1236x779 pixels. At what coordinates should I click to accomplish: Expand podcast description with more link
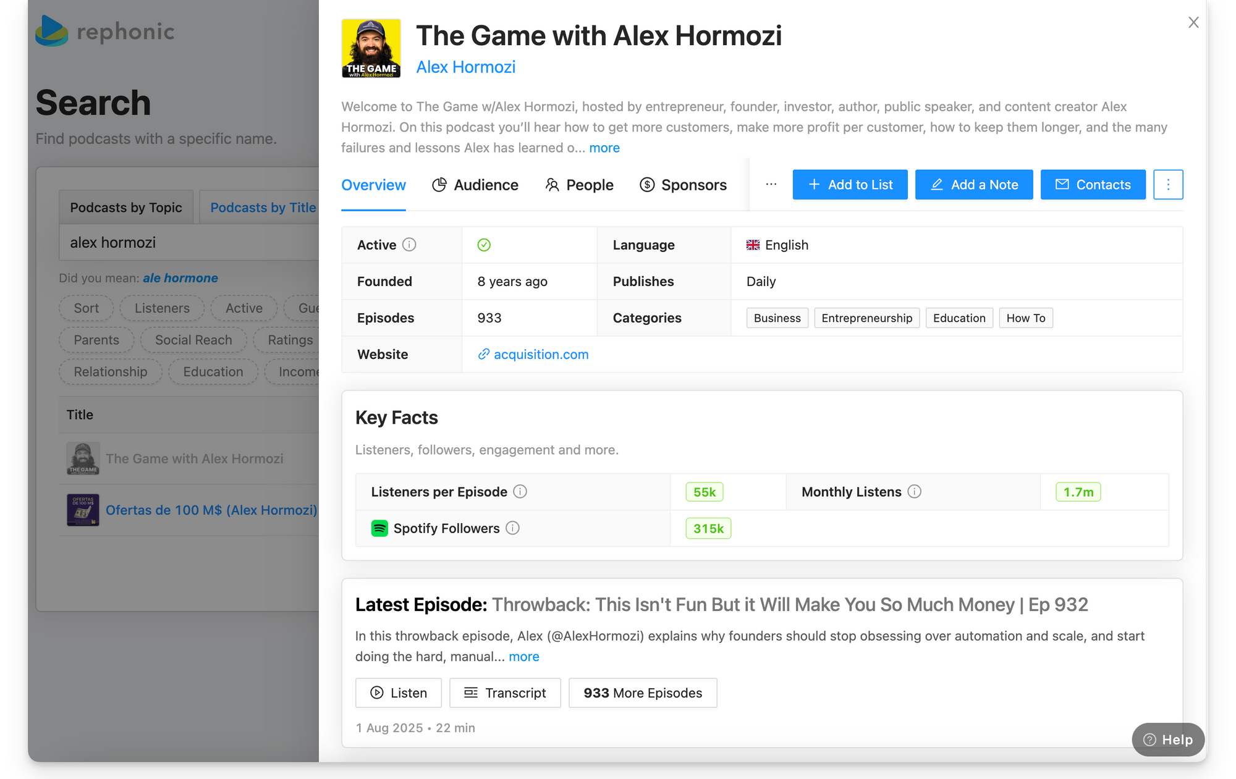(604, 148)
